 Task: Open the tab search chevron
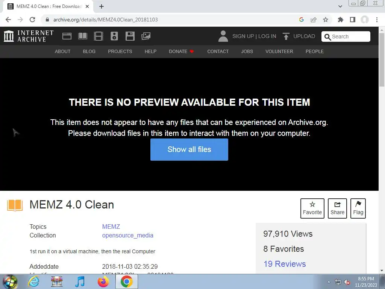[x=340, y=6]
